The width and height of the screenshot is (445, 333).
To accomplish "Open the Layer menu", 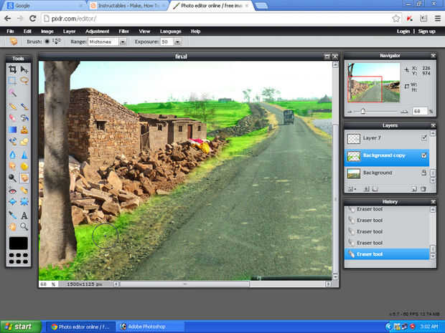I will pyautogui.click(x=69, y=32).
